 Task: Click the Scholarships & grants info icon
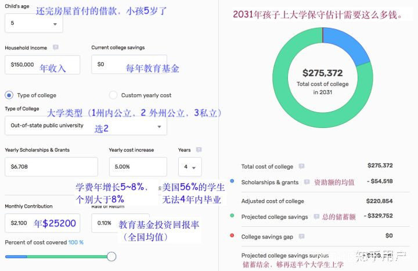[x=307, y=182]
